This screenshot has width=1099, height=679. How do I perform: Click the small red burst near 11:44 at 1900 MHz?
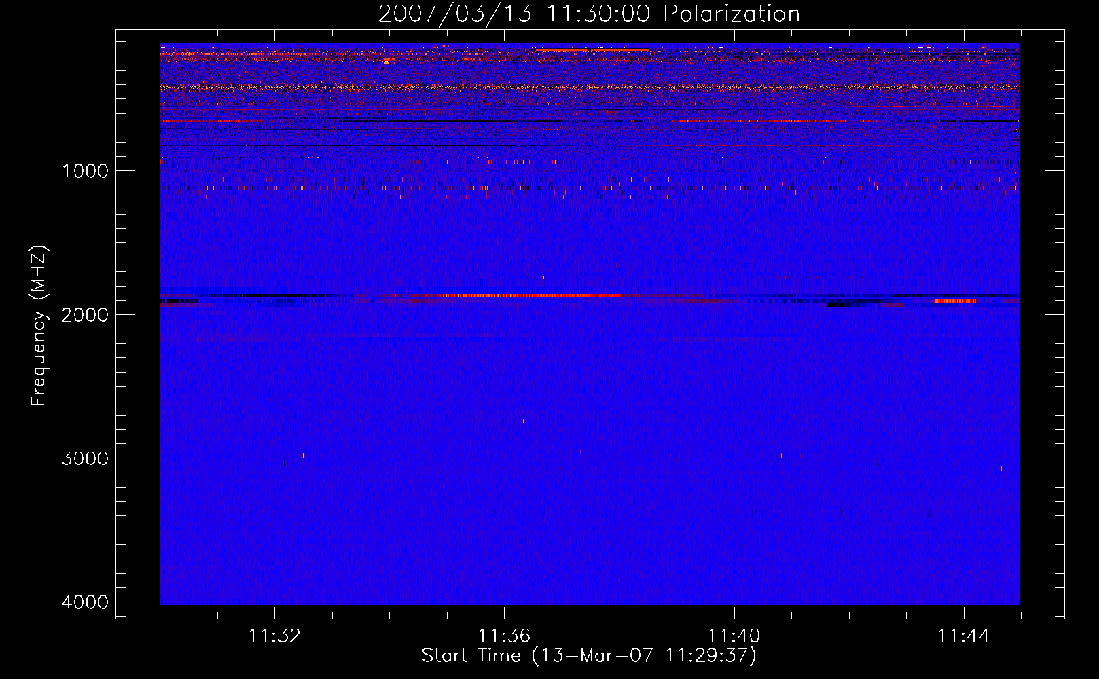click(x=956, y=301)
